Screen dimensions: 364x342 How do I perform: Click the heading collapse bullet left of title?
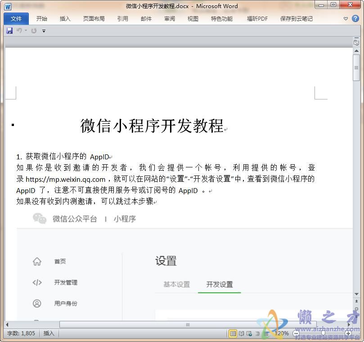coord(13,125)
